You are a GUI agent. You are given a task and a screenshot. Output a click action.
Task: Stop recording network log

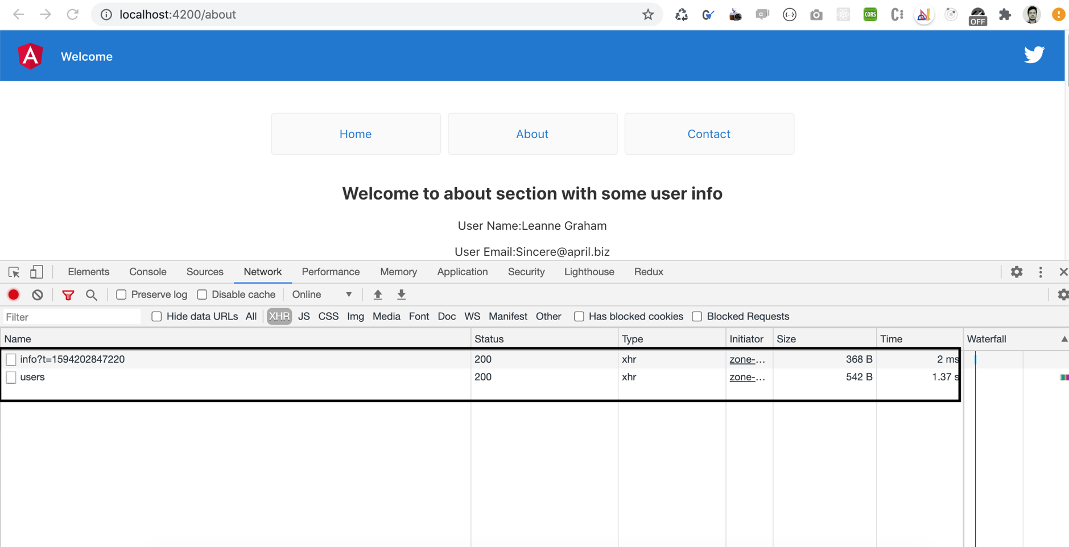point(13,295)
